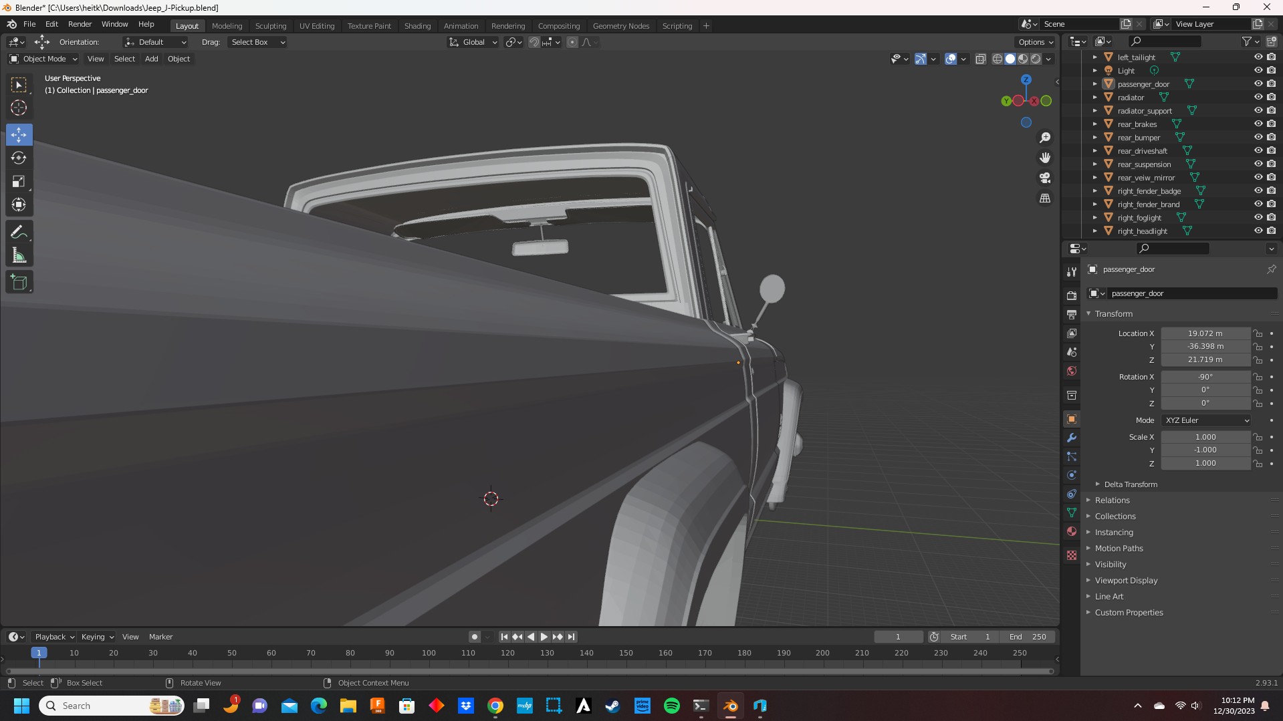Open the Material properties tab

pyautogui.click(x=1072, y=531)
